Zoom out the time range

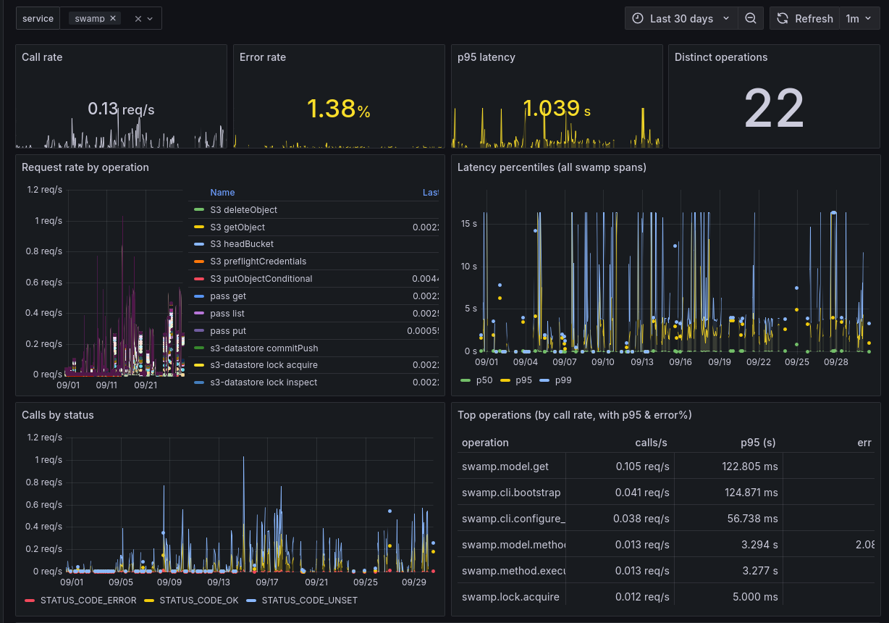751,19
